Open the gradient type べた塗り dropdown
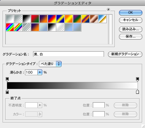 click(50, 64)
